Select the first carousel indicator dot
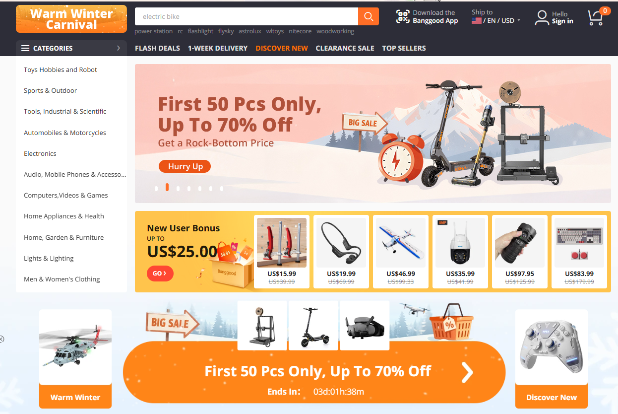Screen dimensions: 618x414 [156, 189]
